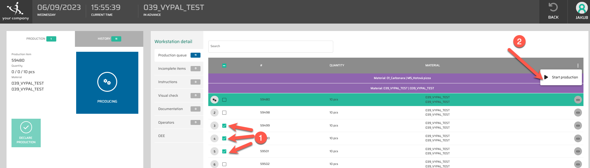Switch to the History tab

109,39
